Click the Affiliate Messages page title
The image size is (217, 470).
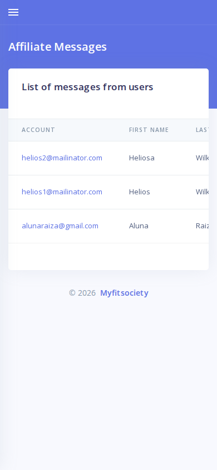pyautogui.click(x=57, y=47)
